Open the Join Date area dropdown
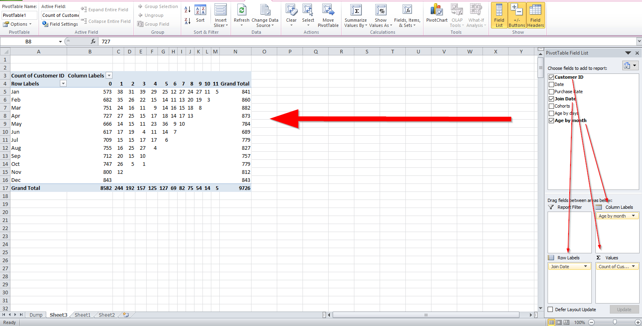The height and width of the screenshot is (326, 642). (x=585, y=267)
